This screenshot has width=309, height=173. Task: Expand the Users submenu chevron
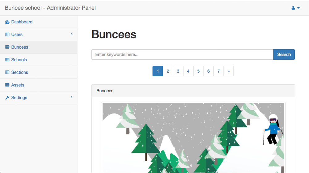click(x=72, y=34)
